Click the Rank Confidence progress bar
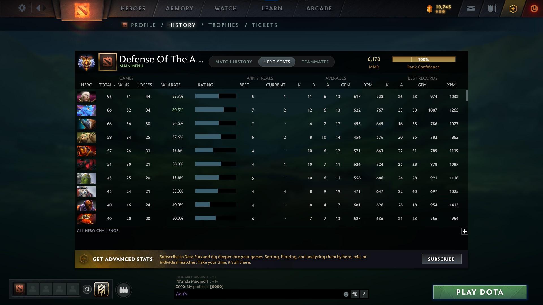 pyautogui.click(x=423, y=59)
